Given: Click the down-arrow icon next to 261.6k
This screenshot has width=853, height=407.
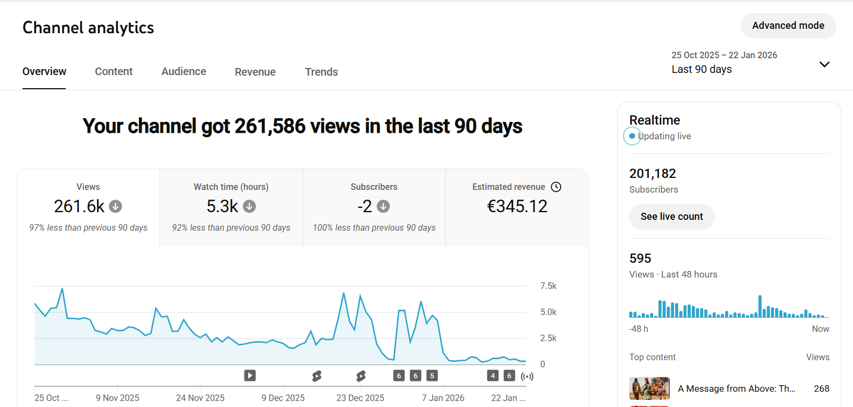Looking at the screenshot, I should click(115, 207).
